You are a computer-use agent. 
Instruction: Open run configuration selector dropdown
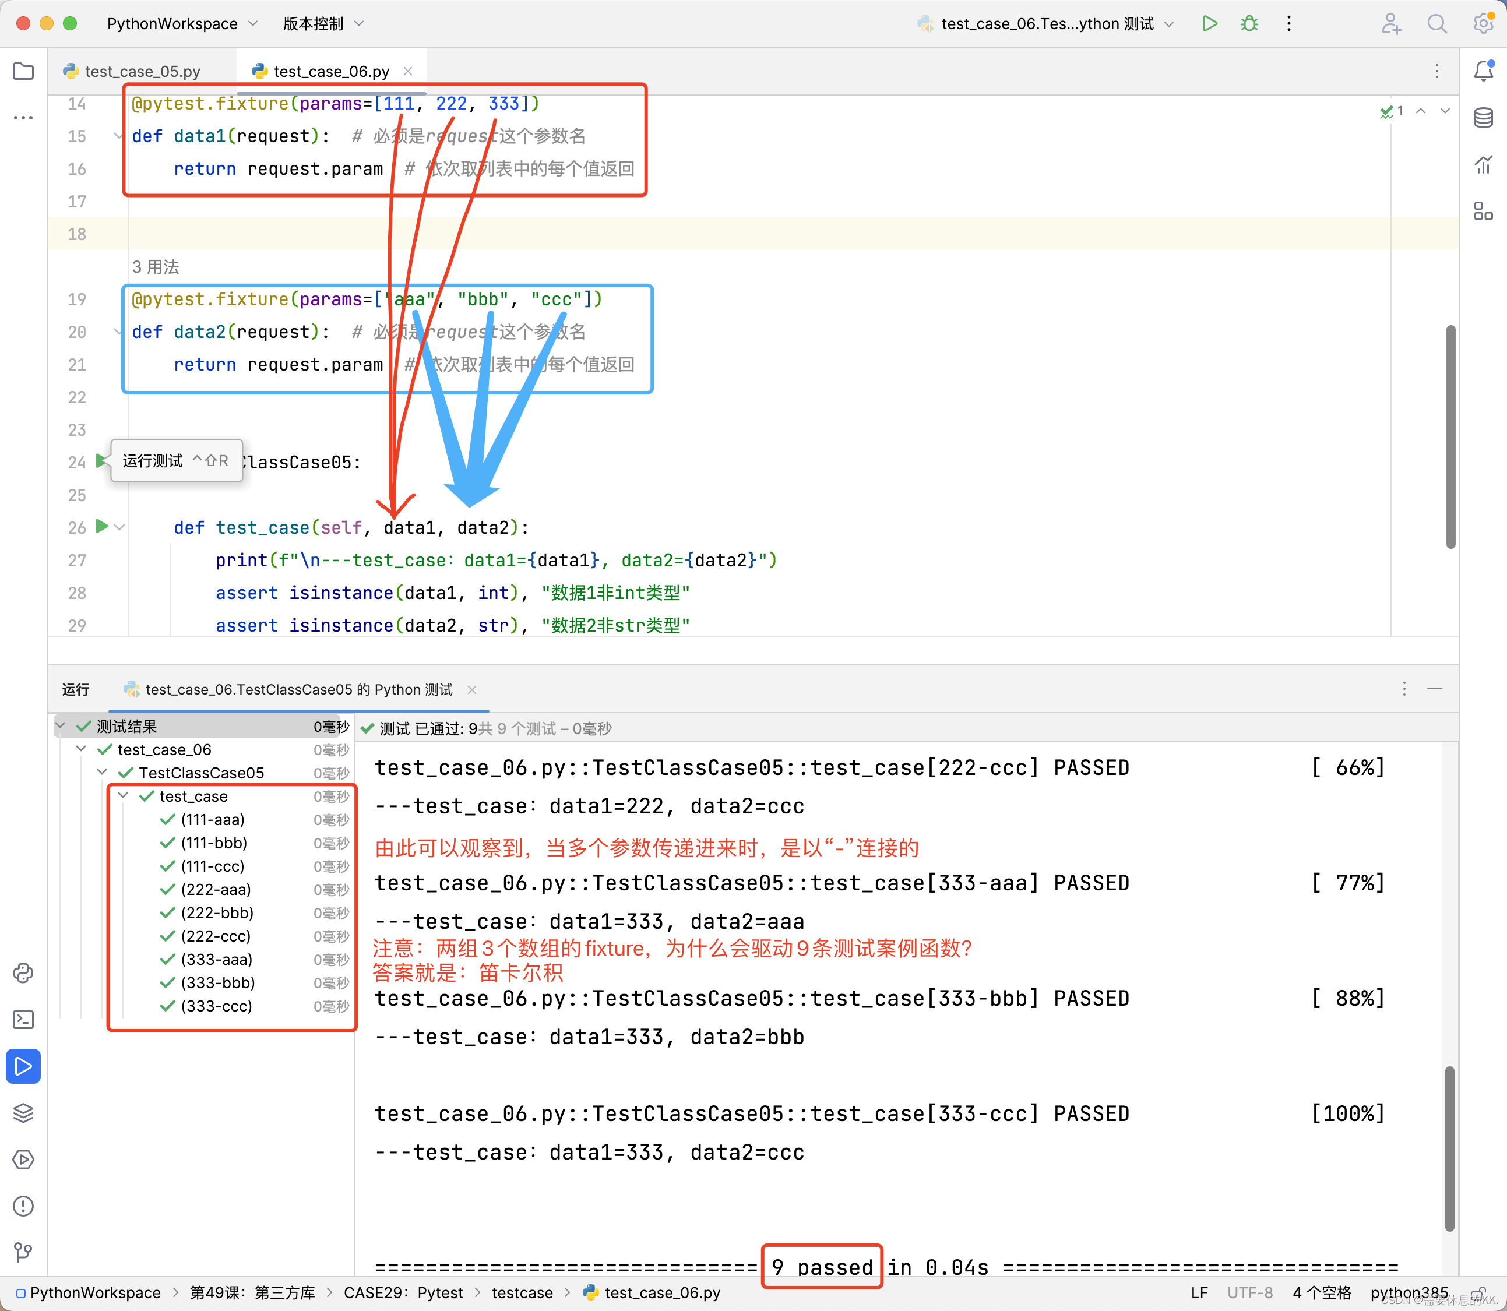coord(1045,23)
